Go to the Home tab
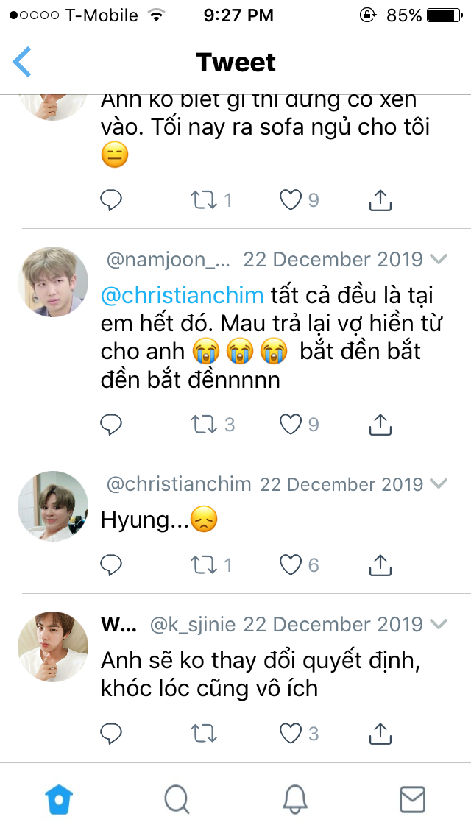The height and width of the screenshot is (836, 471). 59,798
